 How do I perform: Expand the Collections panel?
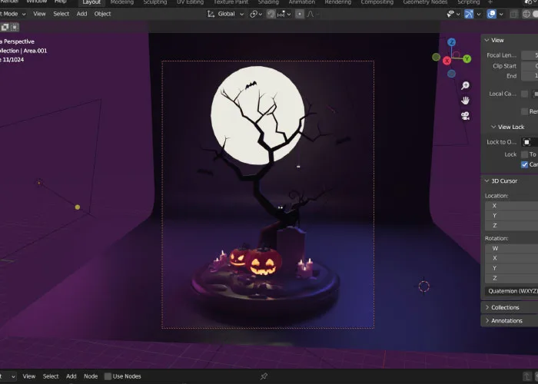coord(503,307)
